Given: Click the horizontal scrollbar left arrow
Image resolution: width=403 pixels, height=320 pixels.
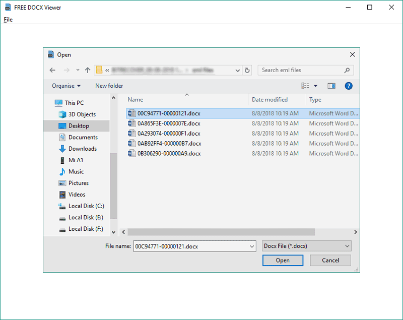Looking at the screenshot, I should pos(123,232).
